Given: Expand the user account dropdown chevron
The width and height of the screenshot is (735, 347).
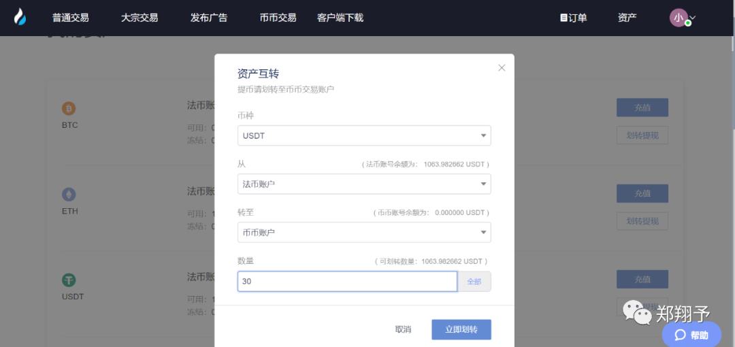Looking at the screenshot, I should (693, 18).
